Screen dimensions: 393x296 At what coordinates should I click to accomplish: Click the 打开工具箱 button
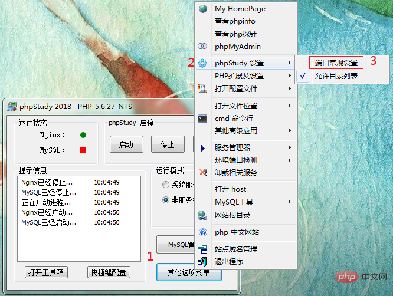[46, 272]
